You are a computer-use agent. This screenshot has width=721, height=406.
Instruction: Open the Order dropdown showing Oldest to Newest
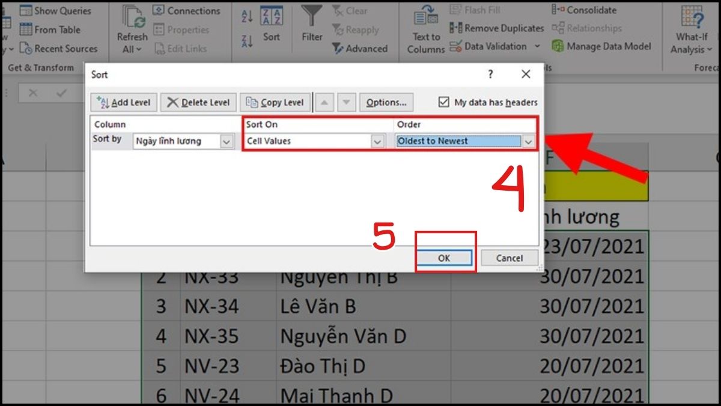click(x=528, y=141)
